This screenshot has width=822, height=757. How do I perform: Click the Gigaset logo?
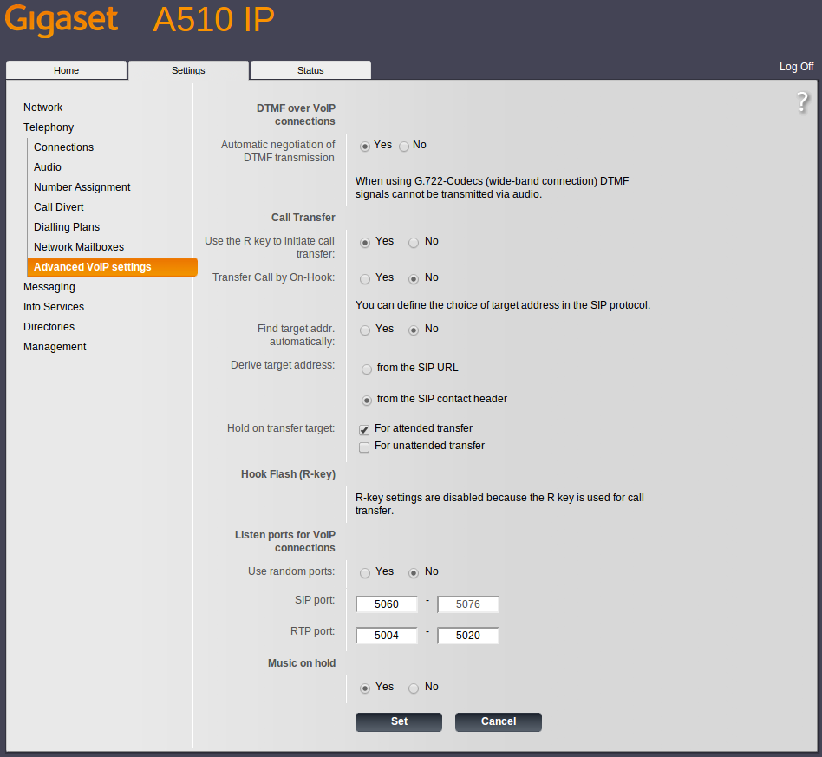point(62,21)
